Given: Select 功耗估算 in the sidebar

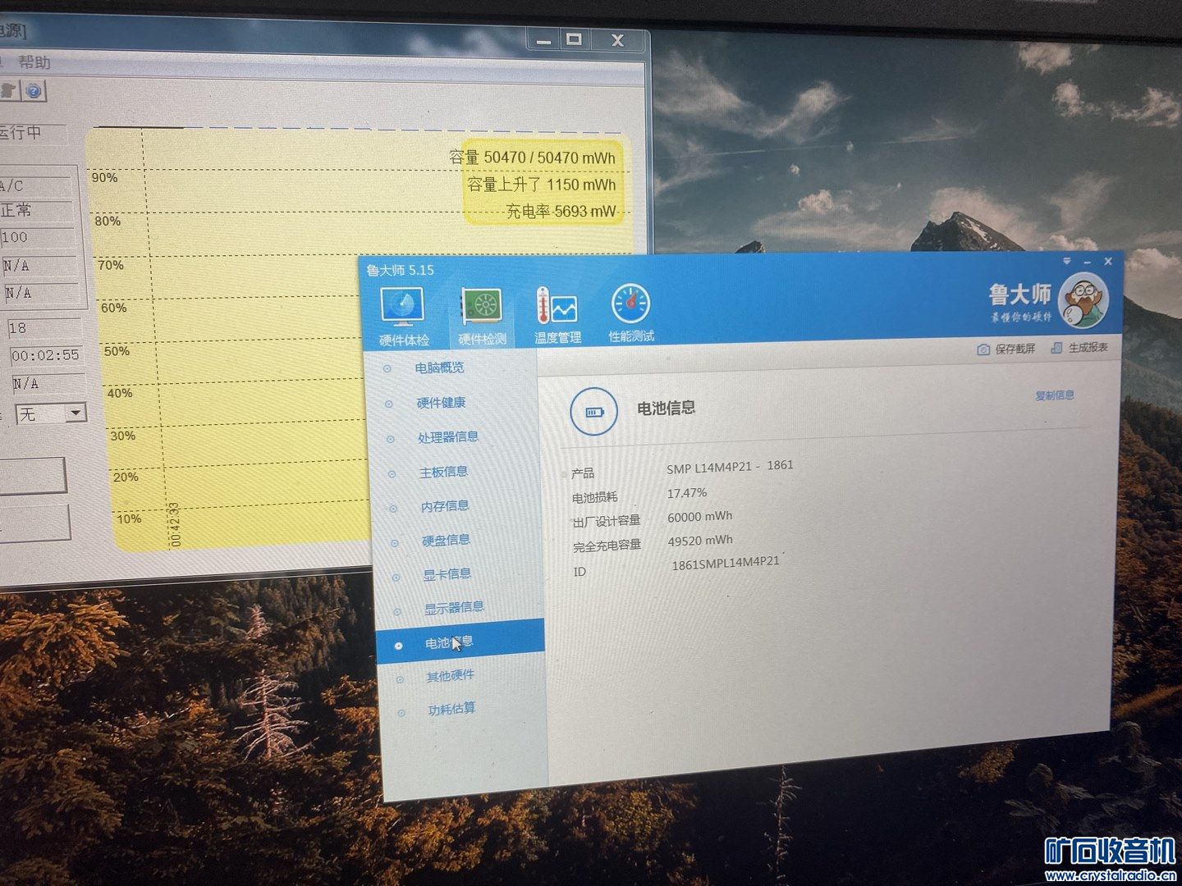Looking at the screenshot, I should tap(452, 709).
